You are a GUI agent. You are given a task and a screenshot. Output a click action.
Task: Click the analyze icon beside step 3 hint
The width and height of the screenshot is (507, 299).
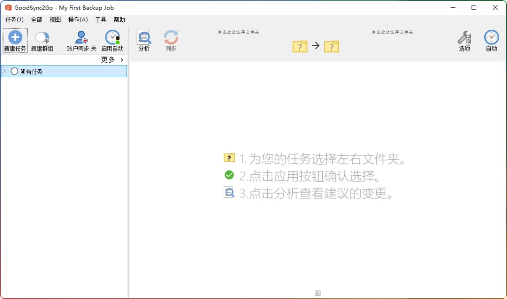click(229, 193)
